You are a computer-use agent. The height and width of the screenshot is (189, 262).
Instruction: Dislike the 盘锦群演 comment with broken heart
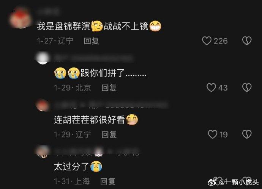pyautogui.click(x=247, y=41)
